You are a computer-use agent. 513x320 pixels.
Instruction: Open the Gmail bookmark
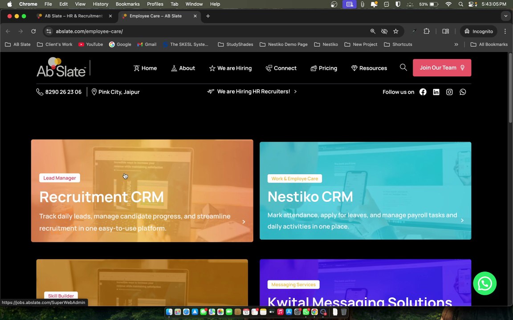[147, 44]
